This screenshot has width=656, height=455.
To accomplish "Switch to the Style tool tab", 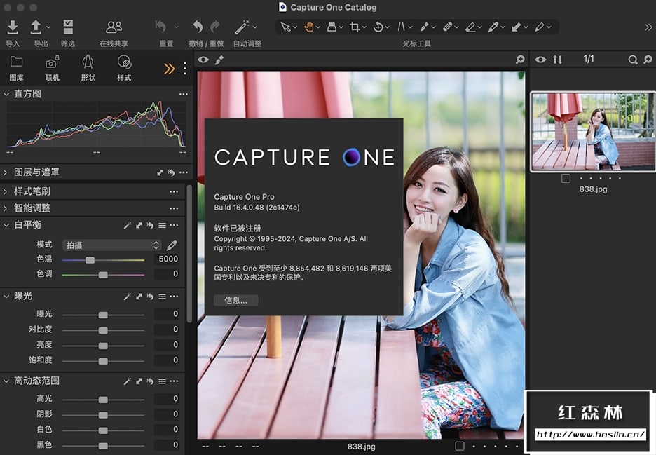I will [124, 62].
